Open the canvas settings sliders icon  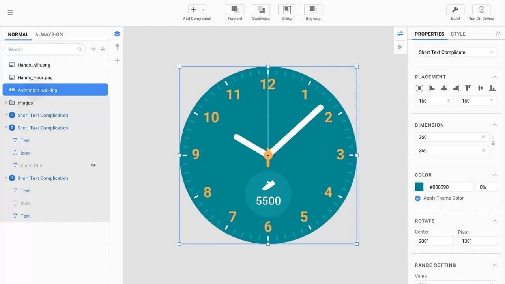(x=400, y=33)
